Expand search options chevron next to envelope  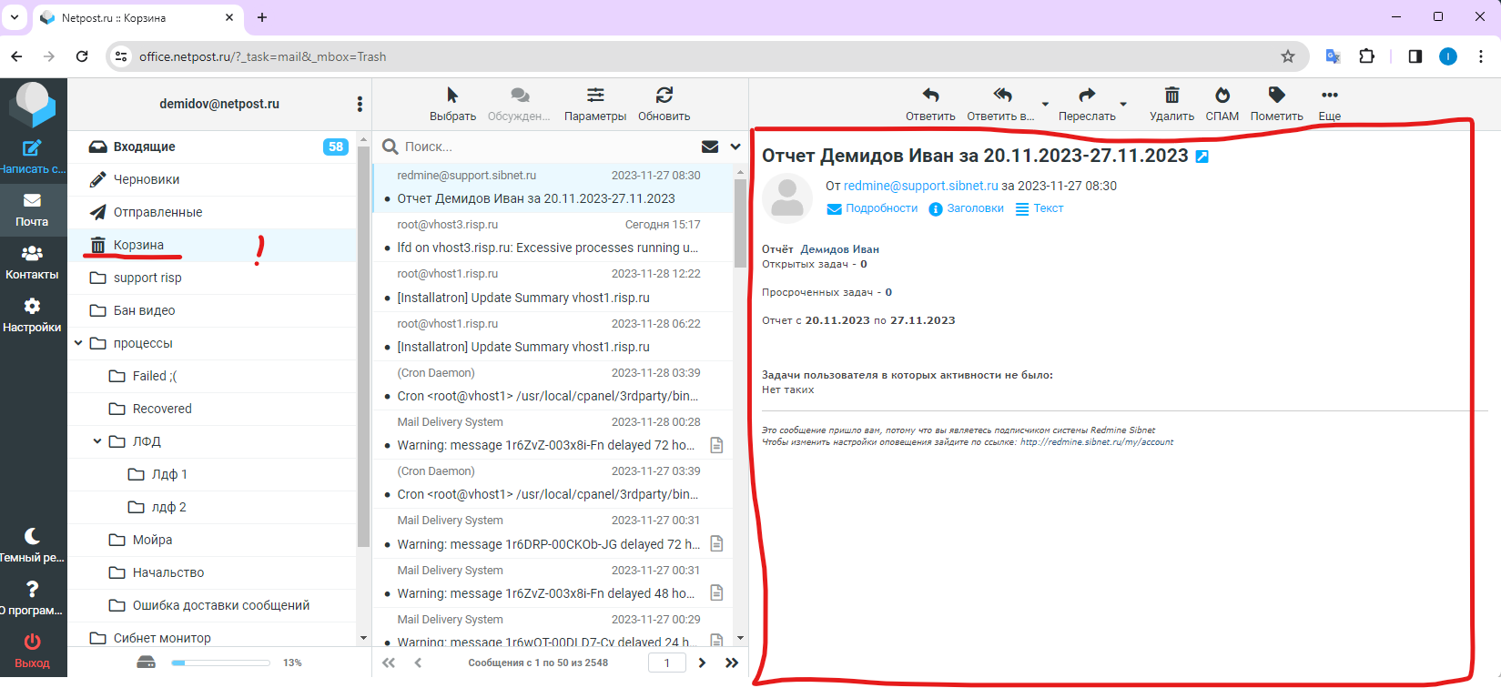(735, 147)
